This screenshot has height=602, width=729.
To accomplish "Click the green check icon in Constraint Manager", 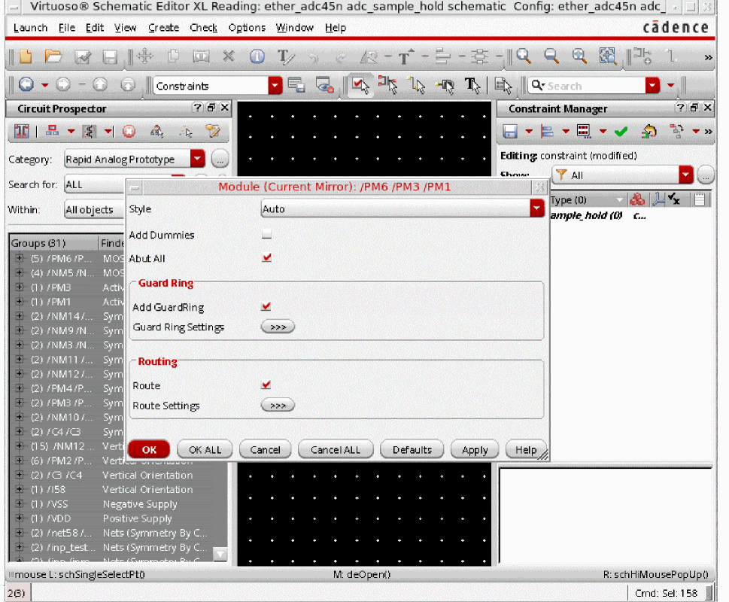I will tap(621, 132).
